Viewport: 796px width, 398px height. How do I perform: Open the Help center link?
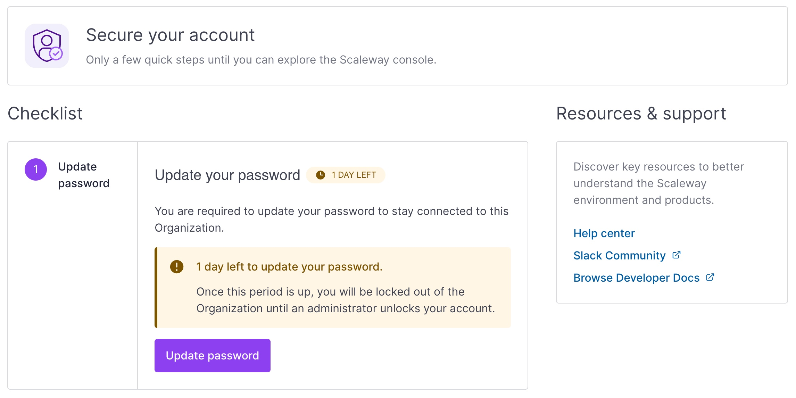604,233
